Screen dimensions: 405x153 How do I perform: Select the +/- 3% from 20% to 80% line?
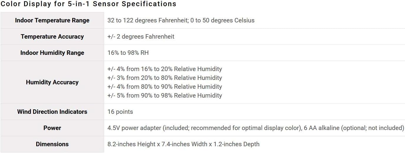click(164, 78)
